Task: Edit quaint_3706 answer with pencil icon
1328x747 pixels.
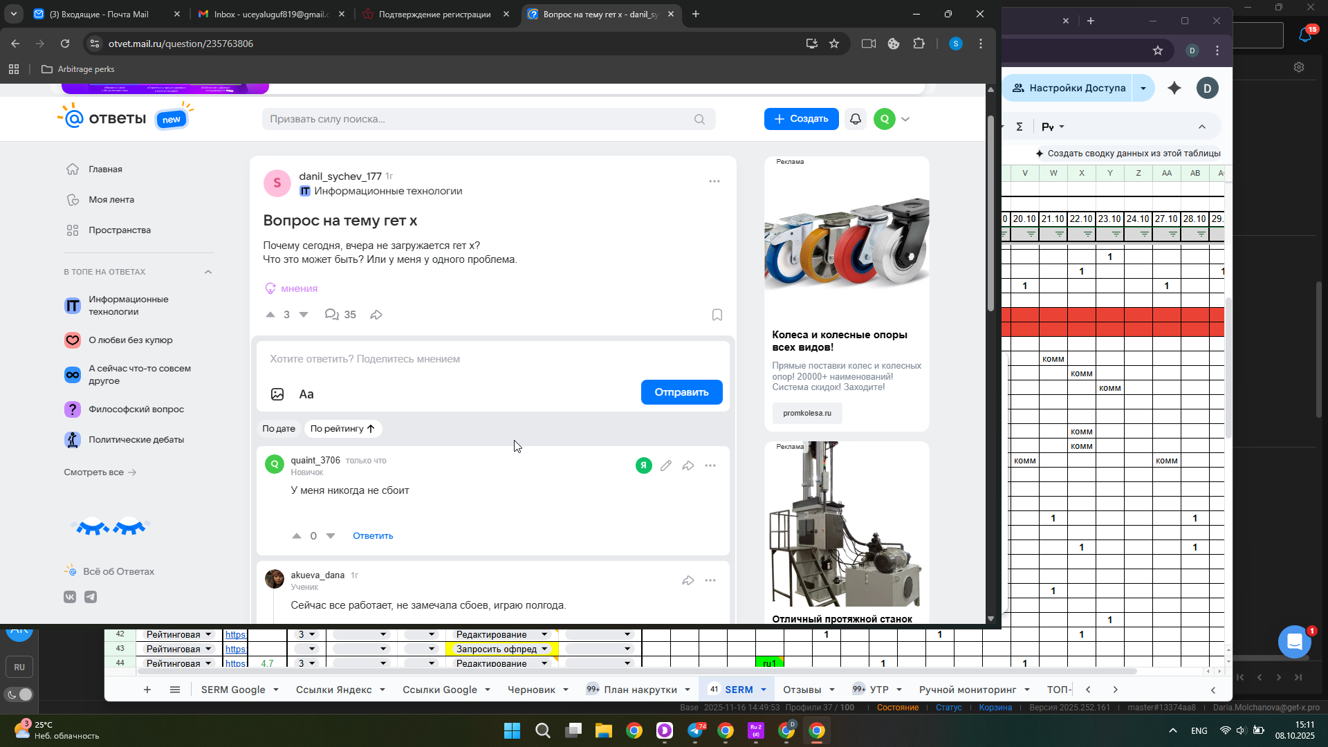Action: [665, 465]
